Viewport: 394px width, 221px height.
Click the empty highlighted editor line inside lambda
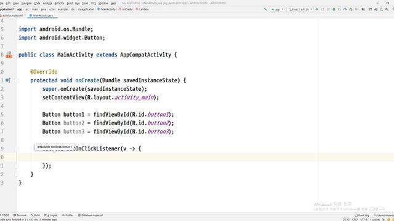[205, 157]
